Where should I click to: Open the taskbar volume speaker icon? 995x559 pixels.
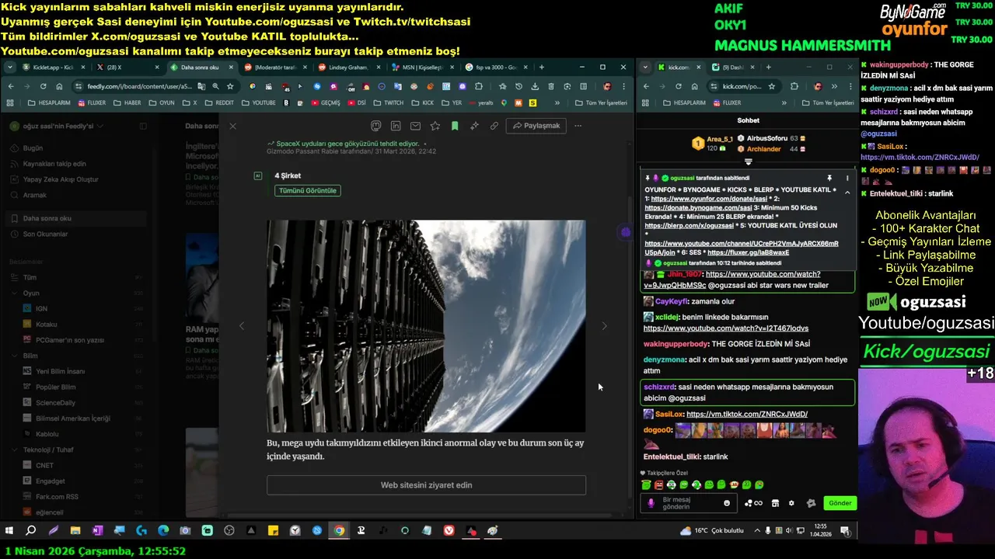791,531
